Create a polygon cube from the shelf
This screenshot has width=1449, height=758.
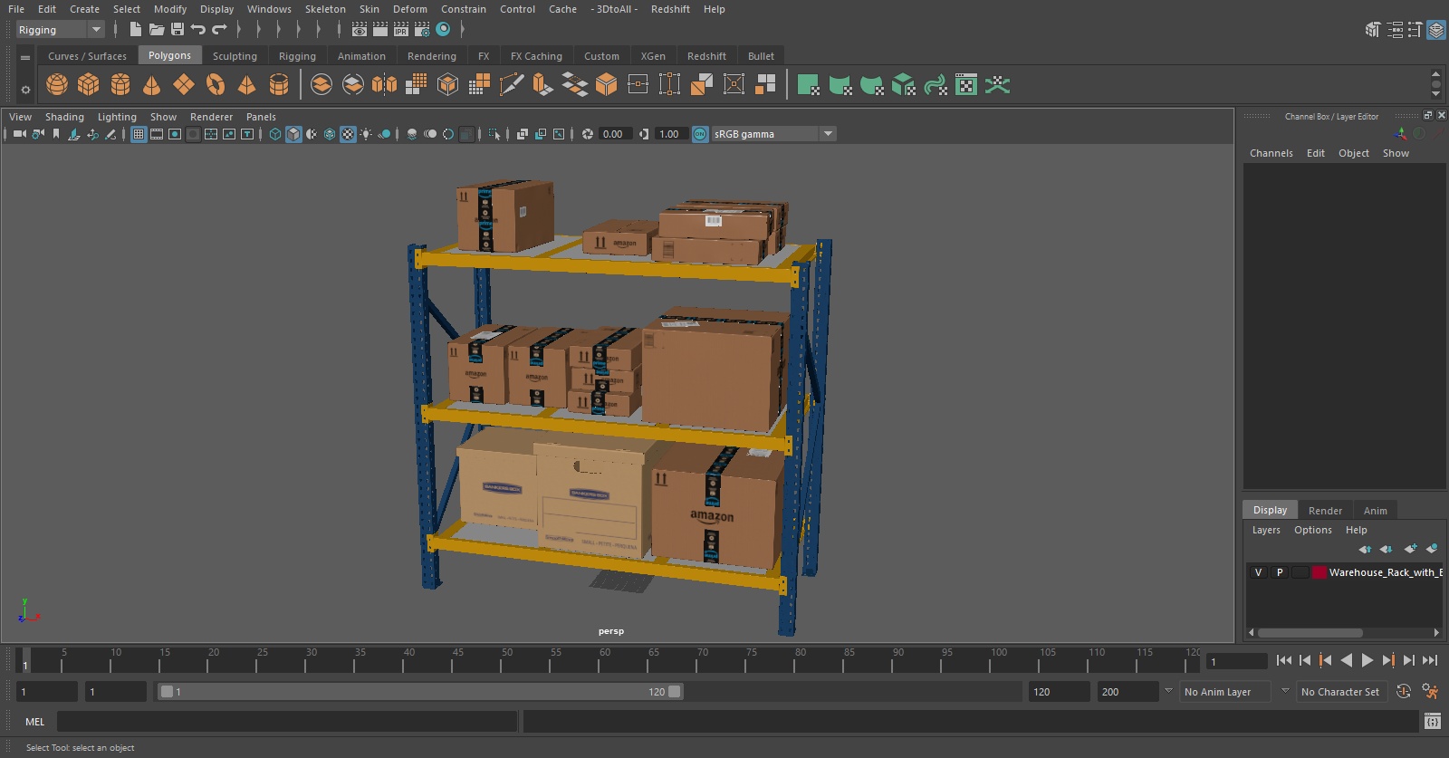(89, 85)
